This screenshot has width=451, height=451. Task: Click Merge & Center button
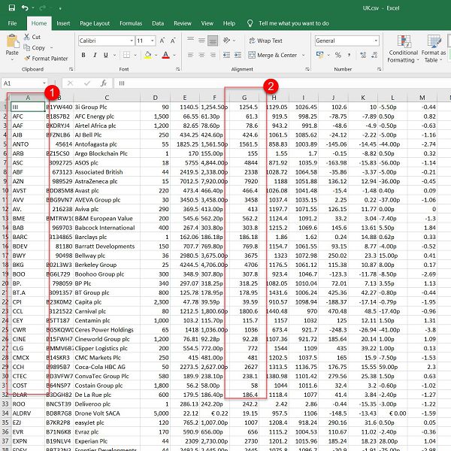tap(272, 55)
